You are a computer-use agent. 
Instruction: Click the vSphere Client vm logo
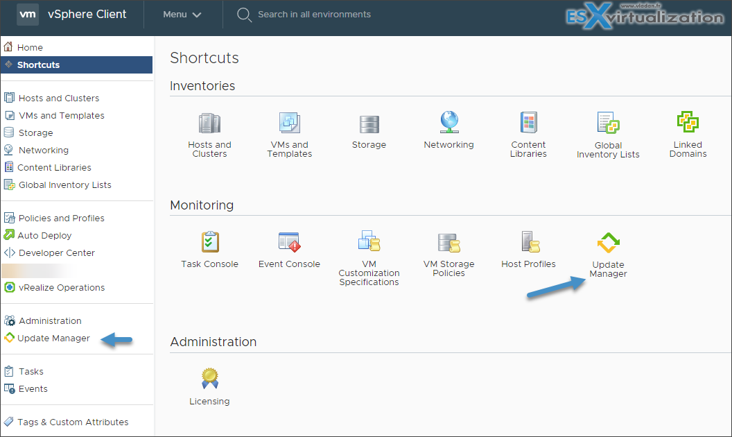(x=28, y=15)
